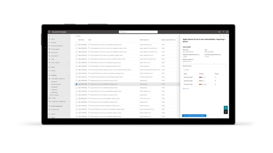
Task: Click the Show more link
Action: point(186,89)
